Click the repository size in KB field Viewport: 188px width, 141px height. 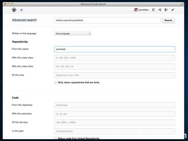pos(114,75)
